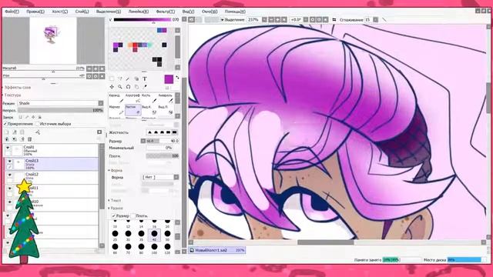493x277 pixels.
Task: Select the lasso selection tool
Action: (120, 78)
